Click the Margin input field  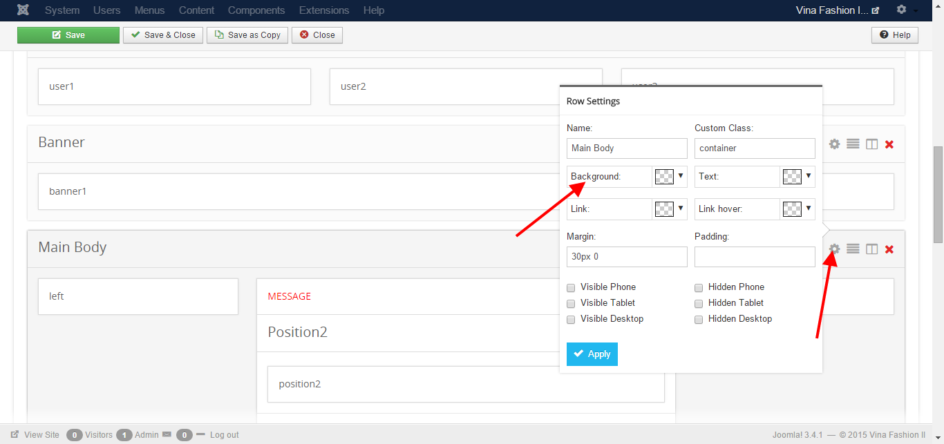(627, 257)
